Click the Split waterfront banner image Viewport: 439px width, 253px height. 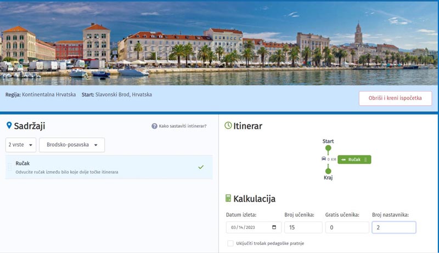pyautogui.click(x=219, y=43)
